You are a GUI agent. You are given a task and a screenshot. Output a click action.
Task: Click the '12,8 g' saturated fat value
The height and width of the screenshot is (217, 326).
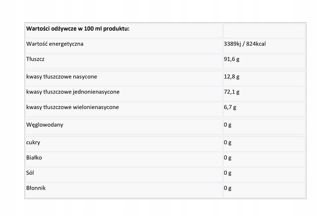pyautogui.click(x=232, y=77)
